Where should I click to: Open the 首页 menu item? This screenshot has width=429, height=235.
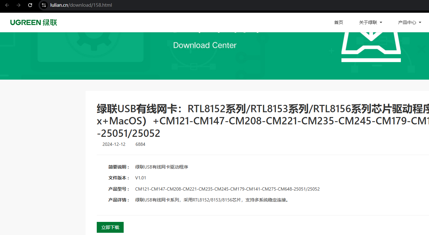click(x=338, y=22)
